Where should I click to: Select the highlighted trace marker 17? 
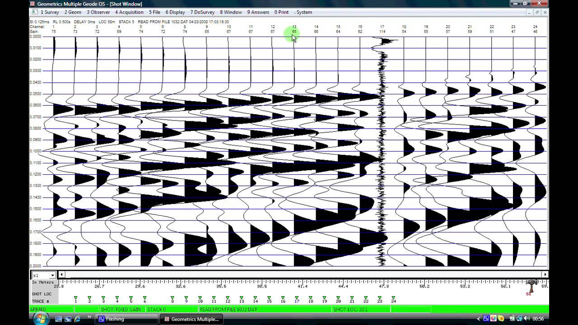coord(297,297)
